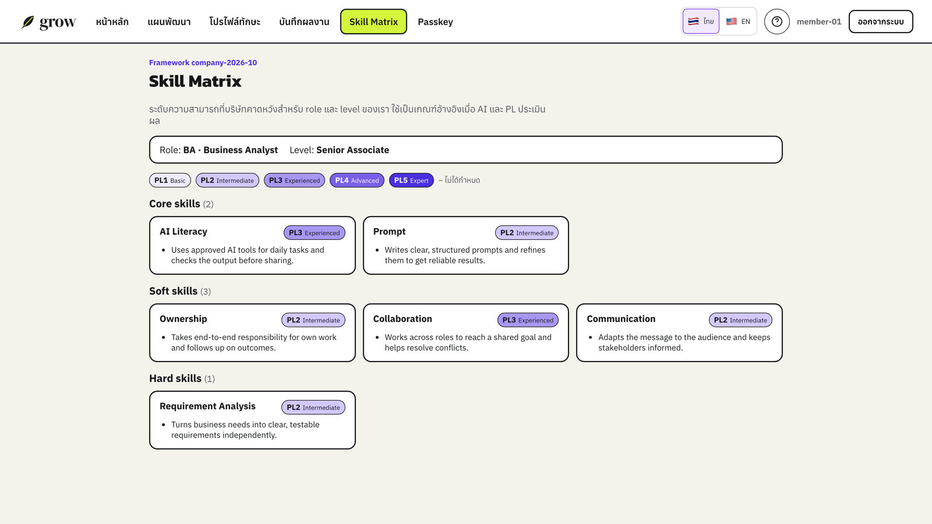The height and width of the screenshot is (524, 932).
Task: Click PL3 Experienced badge on AI Literacy
Action: [x=315, y=233]
